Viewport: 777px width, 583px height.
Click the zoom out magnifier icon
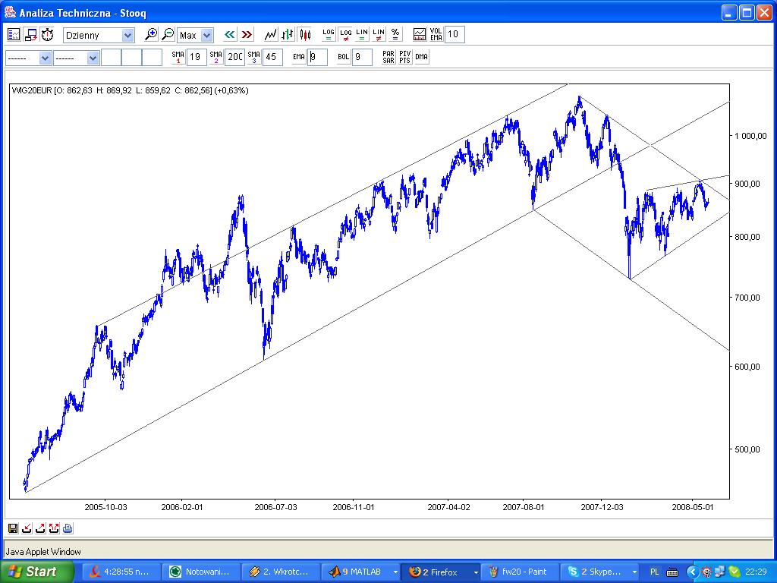tap(168, 35)
